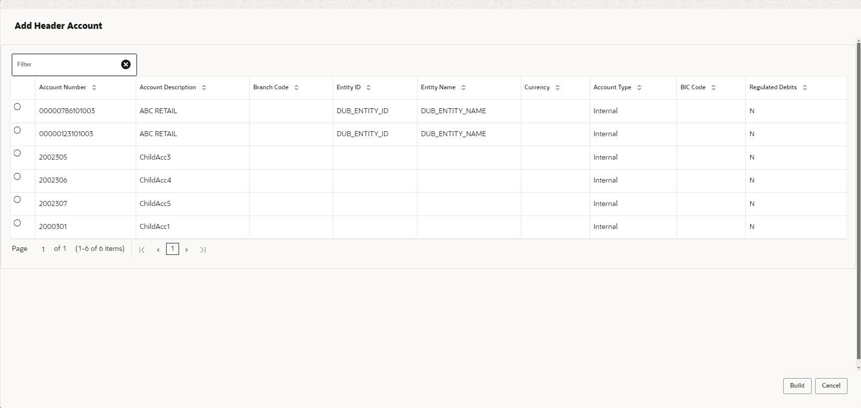
Task: Cancel the Add Header Account dialog
Action: (x=831, y=386)
